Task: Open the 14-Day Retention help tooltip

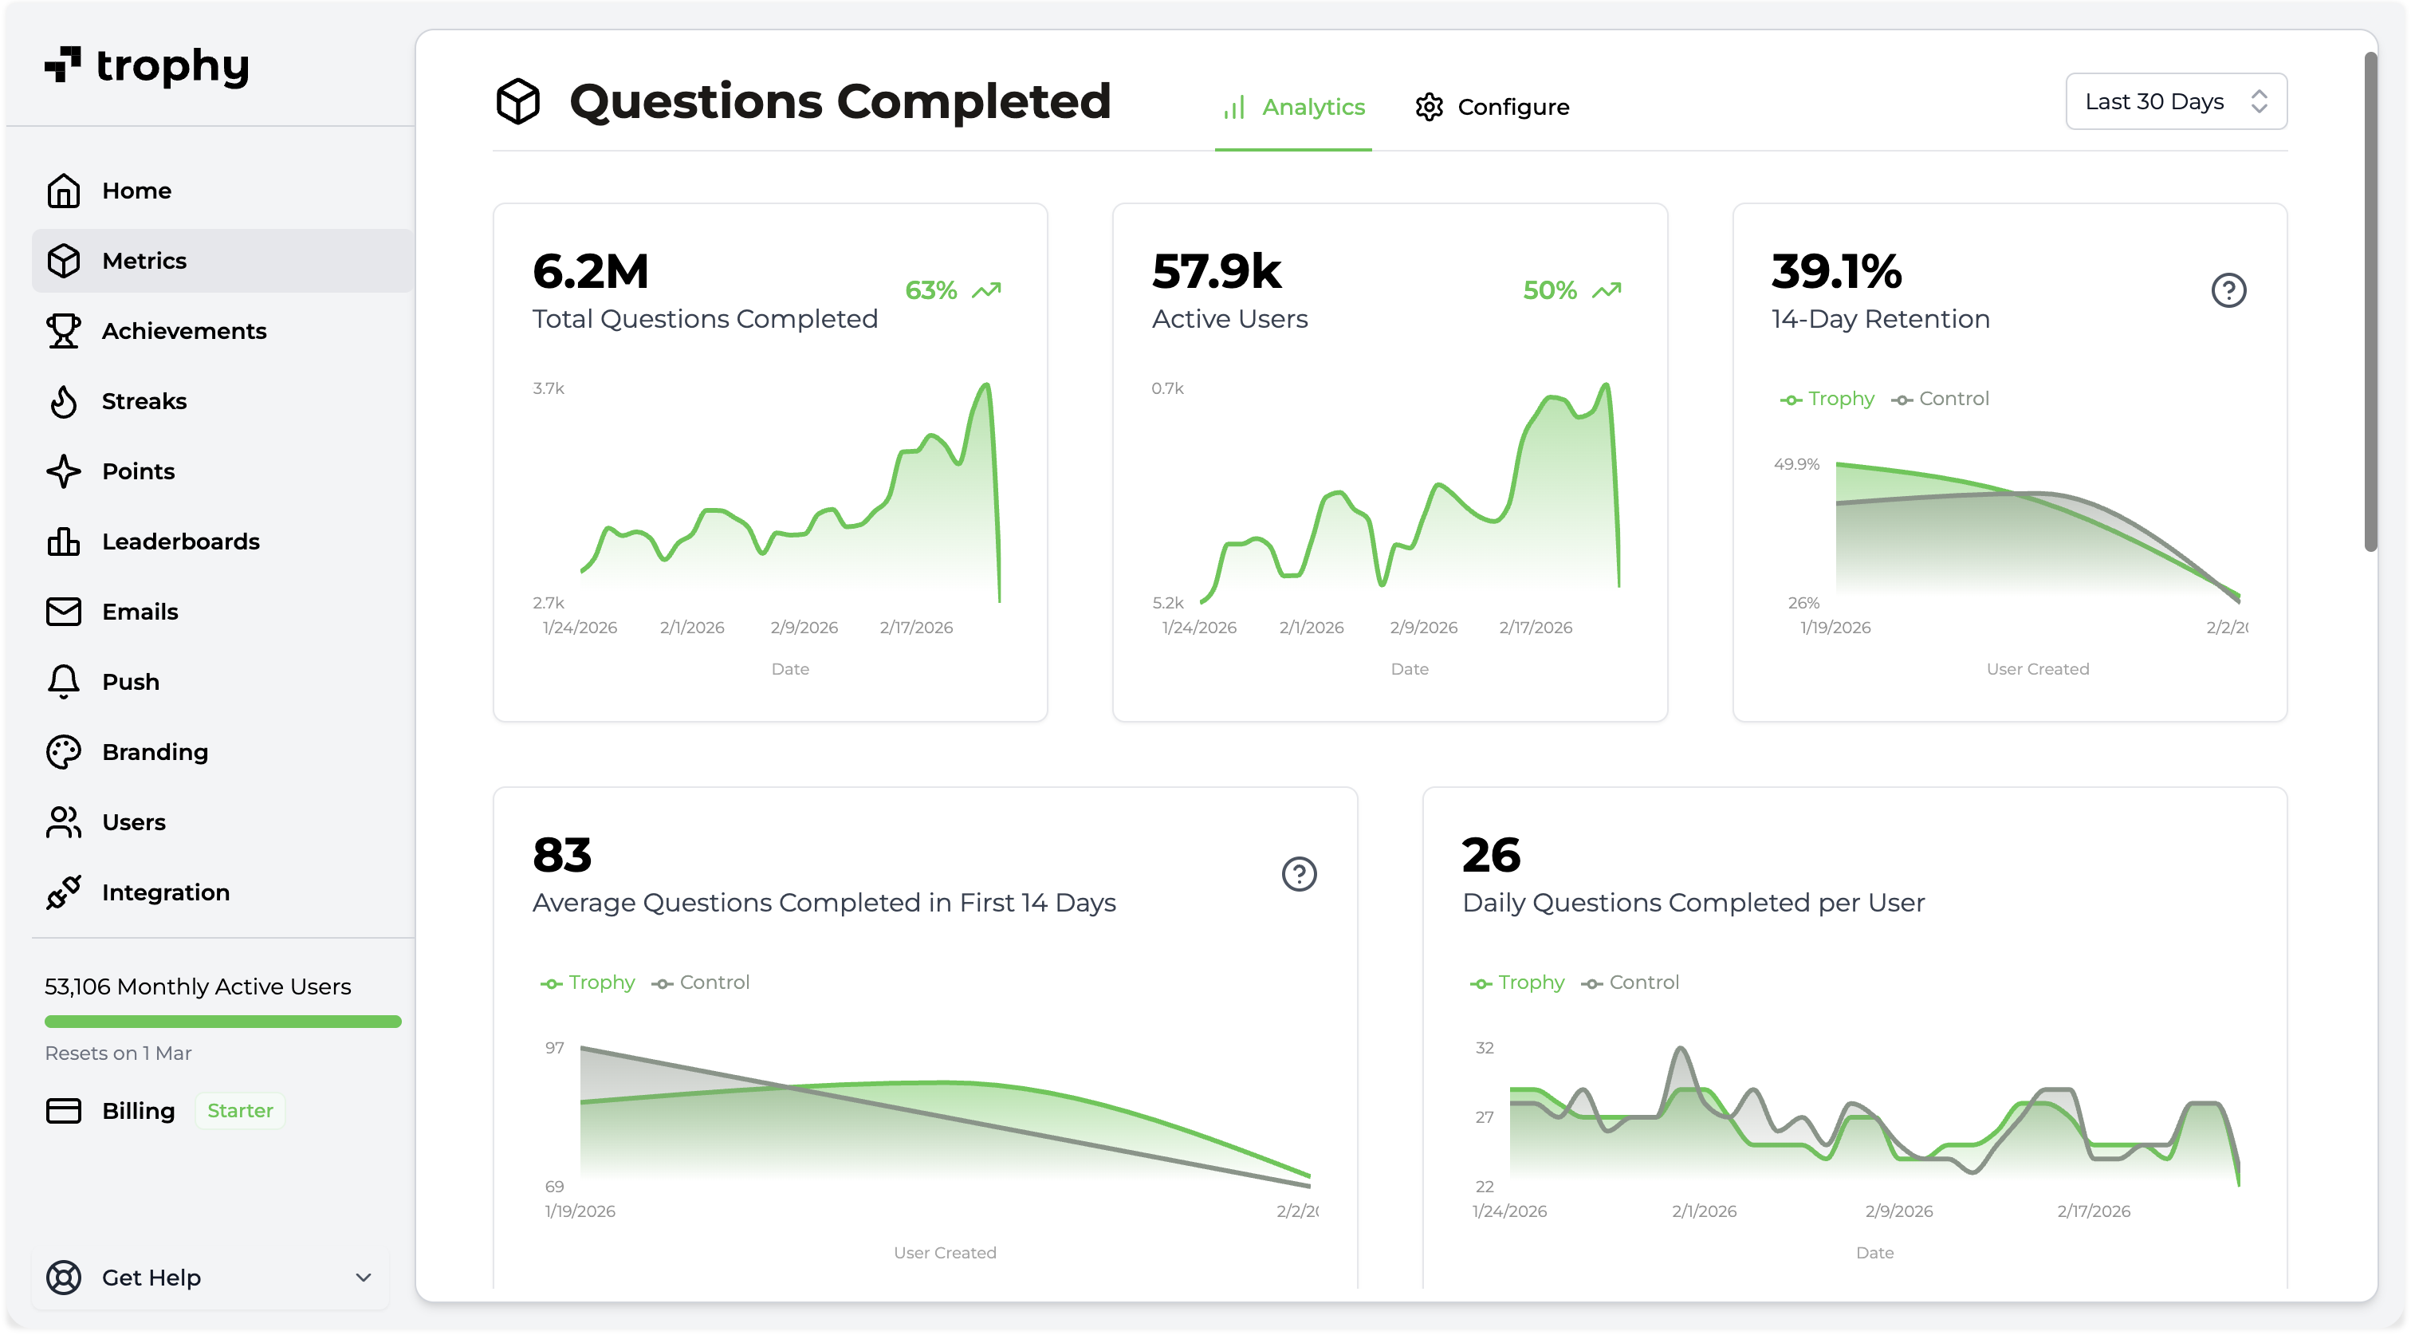Action: point(2228,291)
